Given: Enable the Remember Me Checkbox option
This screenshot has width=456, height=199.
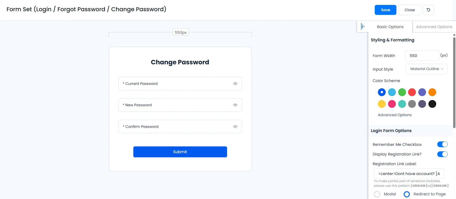Looking at the screenshot, I should point(442,144).
